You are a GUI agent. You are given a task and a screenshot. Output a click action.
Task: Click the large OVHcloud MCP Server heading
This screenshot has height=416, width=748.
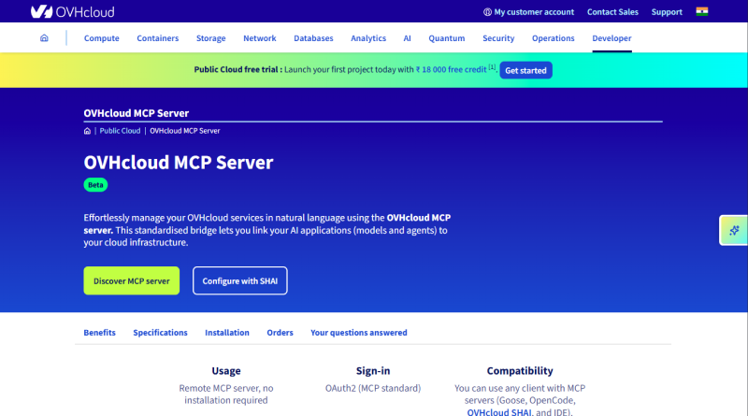point(179,163)
